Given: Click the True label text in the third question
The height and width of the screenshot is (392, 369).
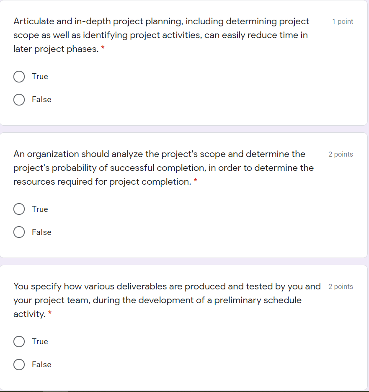Looking at the screenshot, I should click(x=40, y=341).
